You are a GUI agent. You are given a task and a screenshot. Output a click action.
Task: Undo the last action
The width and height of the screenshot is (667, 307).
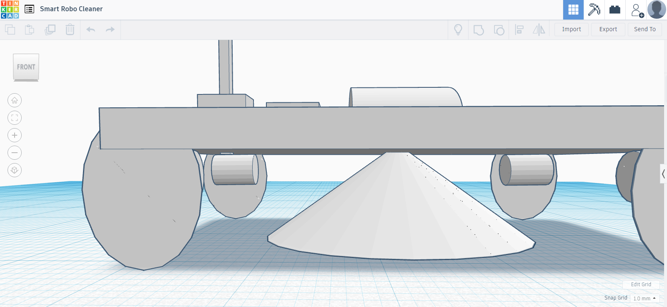tap(91, 30)
